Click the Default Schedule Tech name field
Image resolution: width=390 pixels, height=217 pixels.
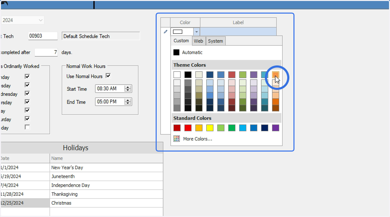101,36
